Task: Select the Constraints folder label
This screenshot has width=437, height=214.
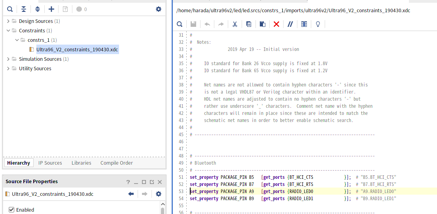Action: click(32, 31)
